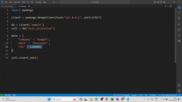Screen dimensions: 182x102
Task: Open the Accounts menu icon
Action: (179, 85)
